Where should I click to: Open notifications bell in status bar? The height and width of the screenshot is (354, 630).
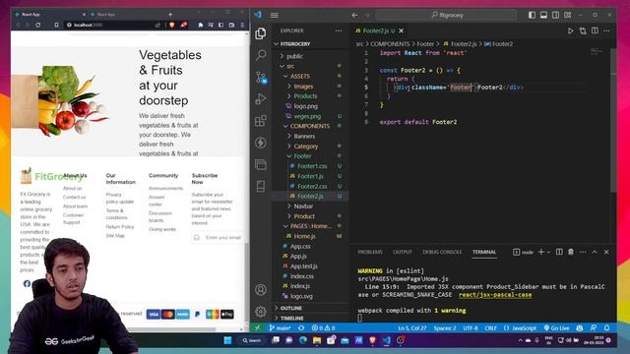point(606,327)
